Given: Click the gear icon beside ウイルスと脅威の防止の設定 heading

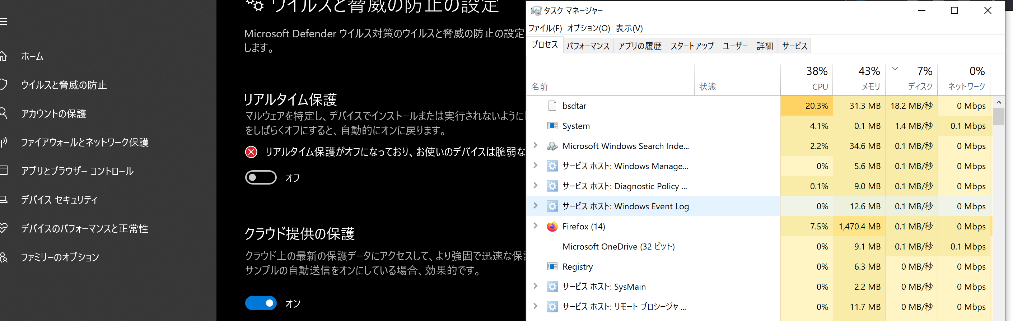Looking at the screenshot, I should click(255, 5).
